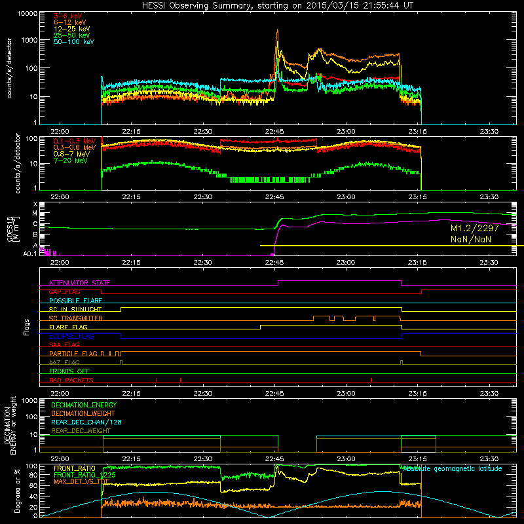524x524 pixels.
Task: Click the C class label on GOES axis
Action: click(35, 224)
